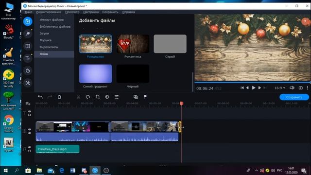Toggle link on the title track
311x175 pixels.
click(x=30, y=115)
